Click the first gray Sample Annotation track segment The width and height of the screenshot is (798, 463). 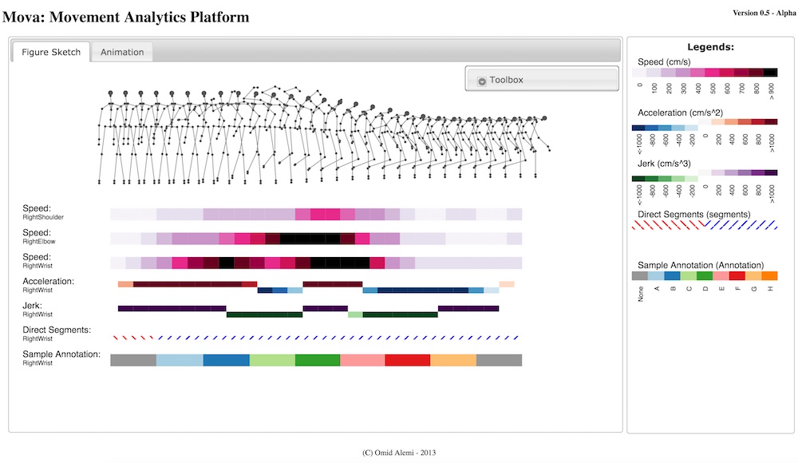click(133, 360)
